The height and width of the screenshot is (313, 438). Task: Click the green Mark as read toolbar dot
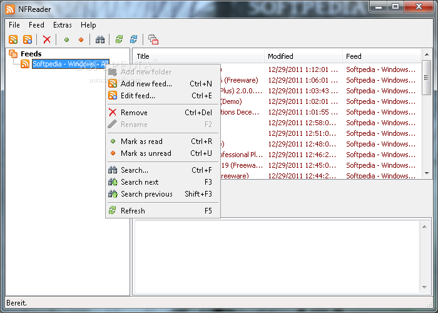66,39
